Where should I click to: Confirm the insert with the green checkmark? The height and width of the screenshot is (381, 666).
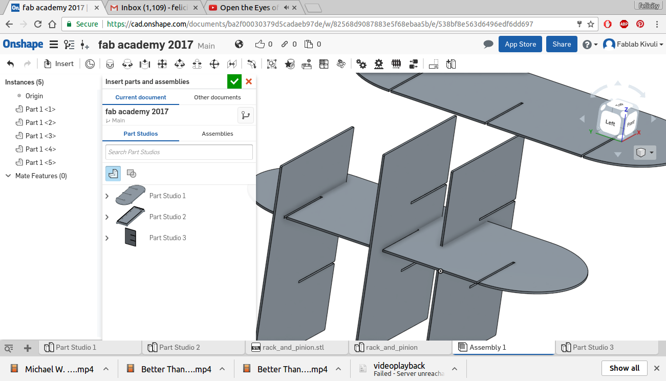coord(234,81)
